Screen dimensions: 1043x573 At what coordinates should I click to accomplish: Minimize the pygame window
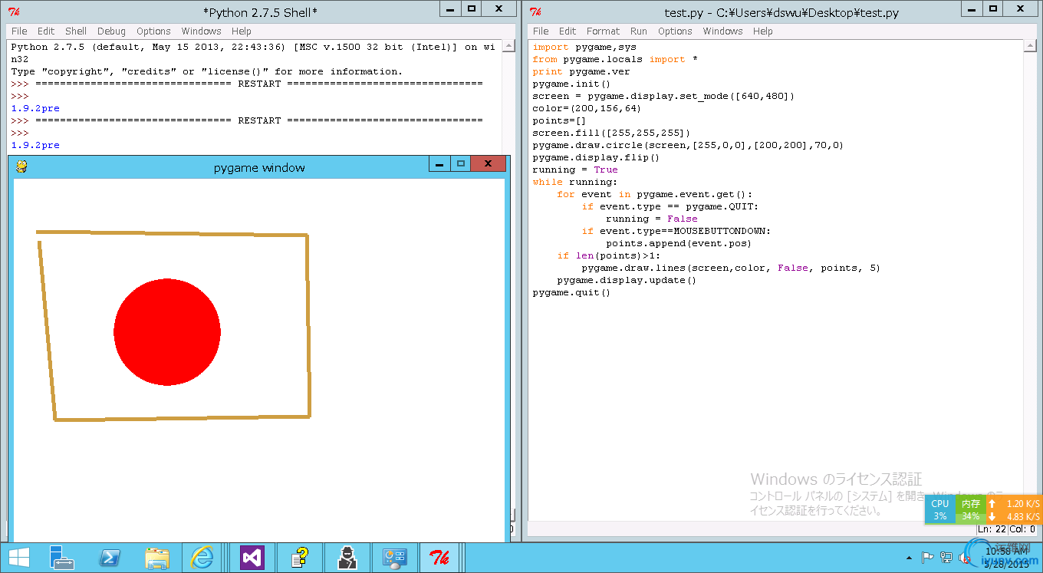[x=439, y=164]
